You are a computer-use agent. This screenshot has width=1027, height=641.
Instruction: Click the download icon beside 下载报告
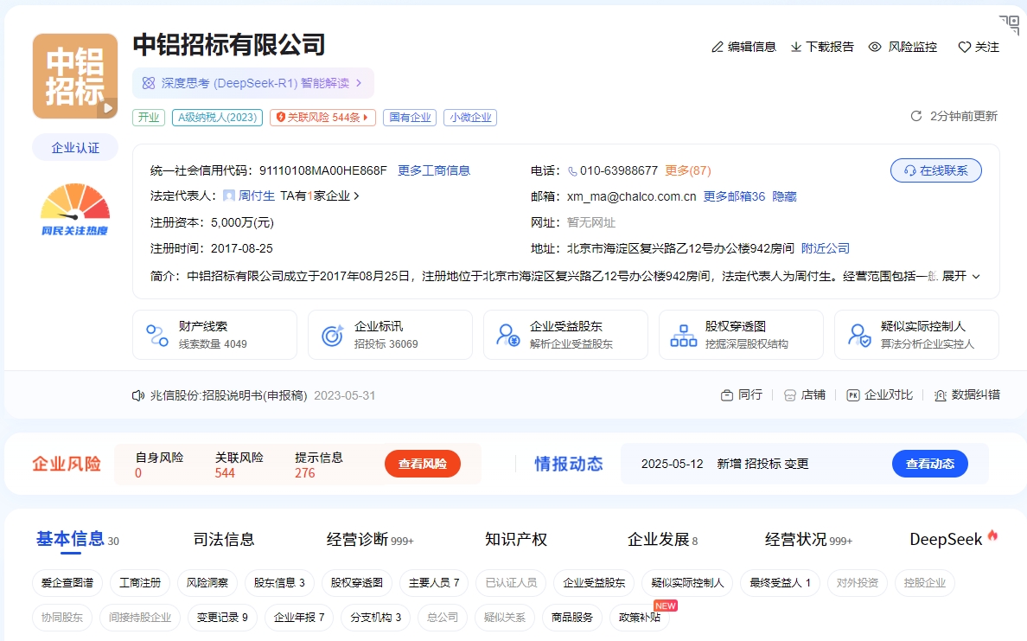796,48
